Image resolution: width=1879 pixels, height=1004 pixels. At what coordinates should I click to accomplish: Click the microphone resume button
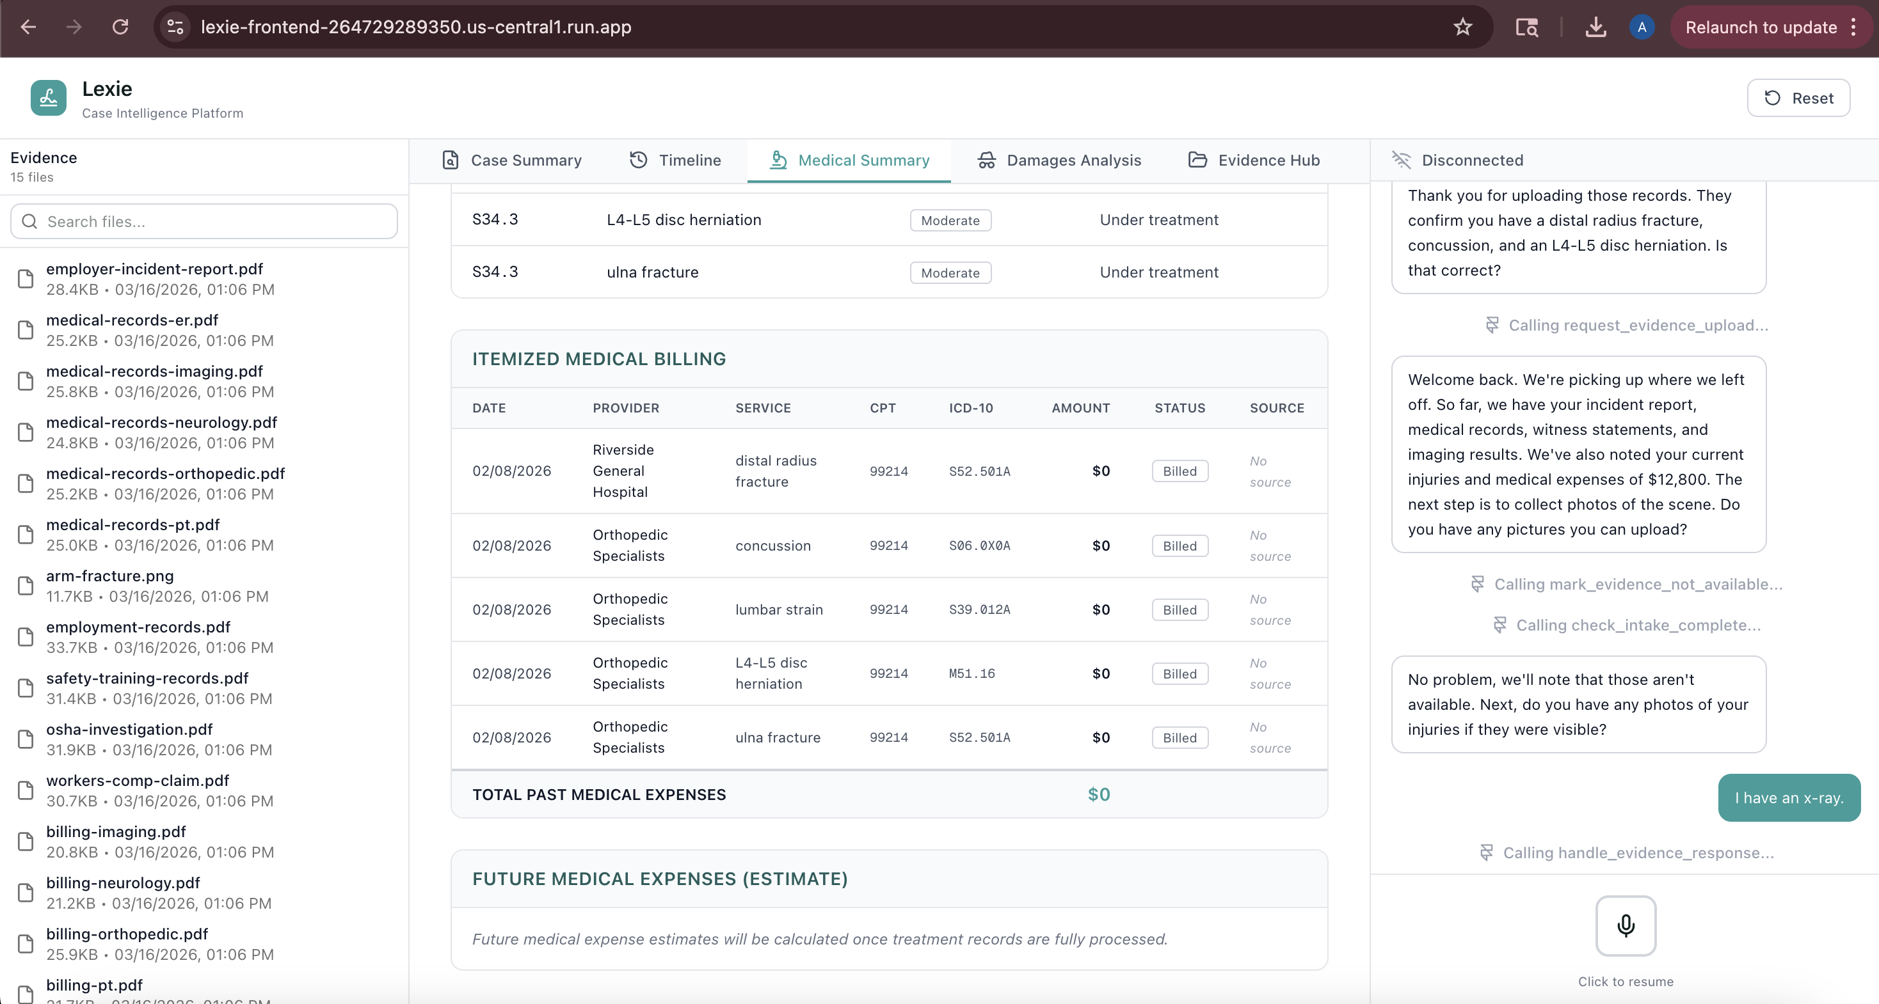pos(1625,925)
